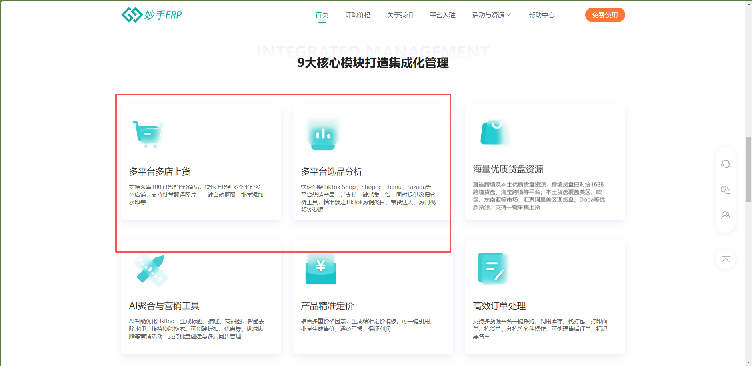Select 平台入驻 in the top navigation

pyautogui.click(x=442, y=15)
